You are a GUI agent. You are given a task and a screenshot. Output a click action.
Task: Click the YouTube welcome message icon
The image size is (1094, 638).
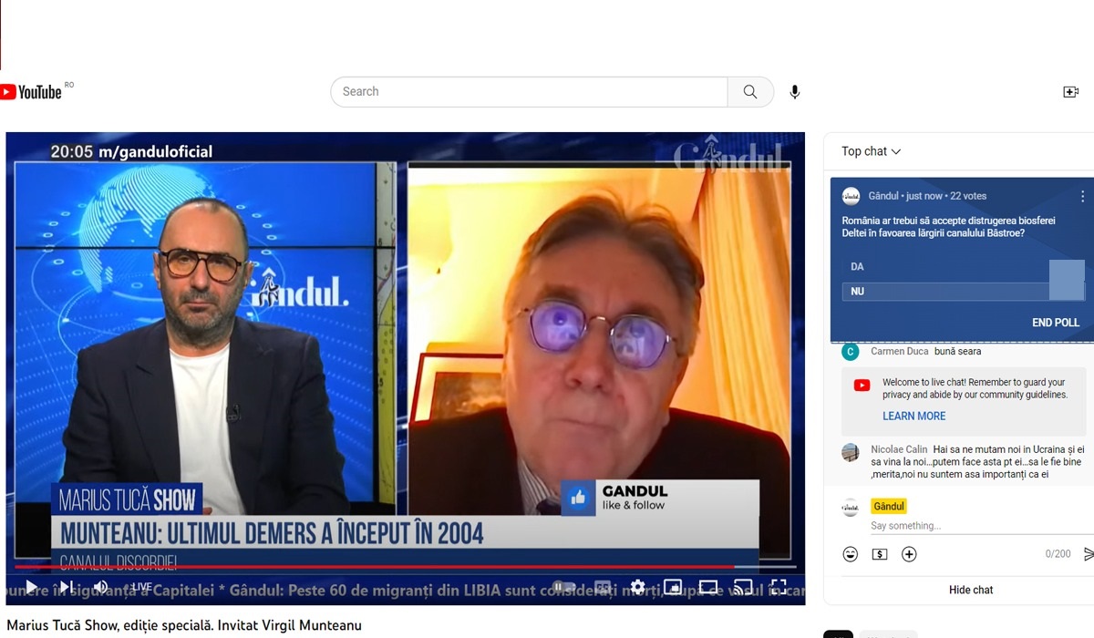[862, 386]
